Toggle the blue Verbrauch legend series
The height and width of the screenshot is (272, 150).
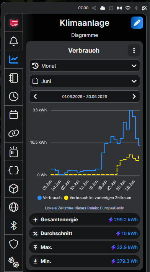(x=49, y=198)
